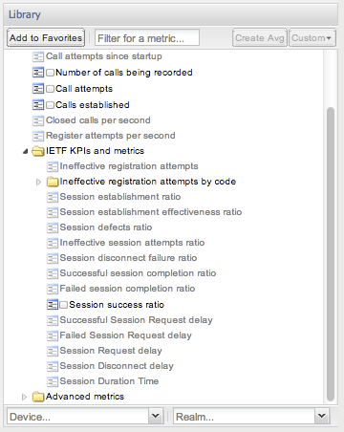Click the IETF KPIs and metrics folder icon
Image resolution: width=344 pixels, height=432 pixels.
(x=38, y=151)
